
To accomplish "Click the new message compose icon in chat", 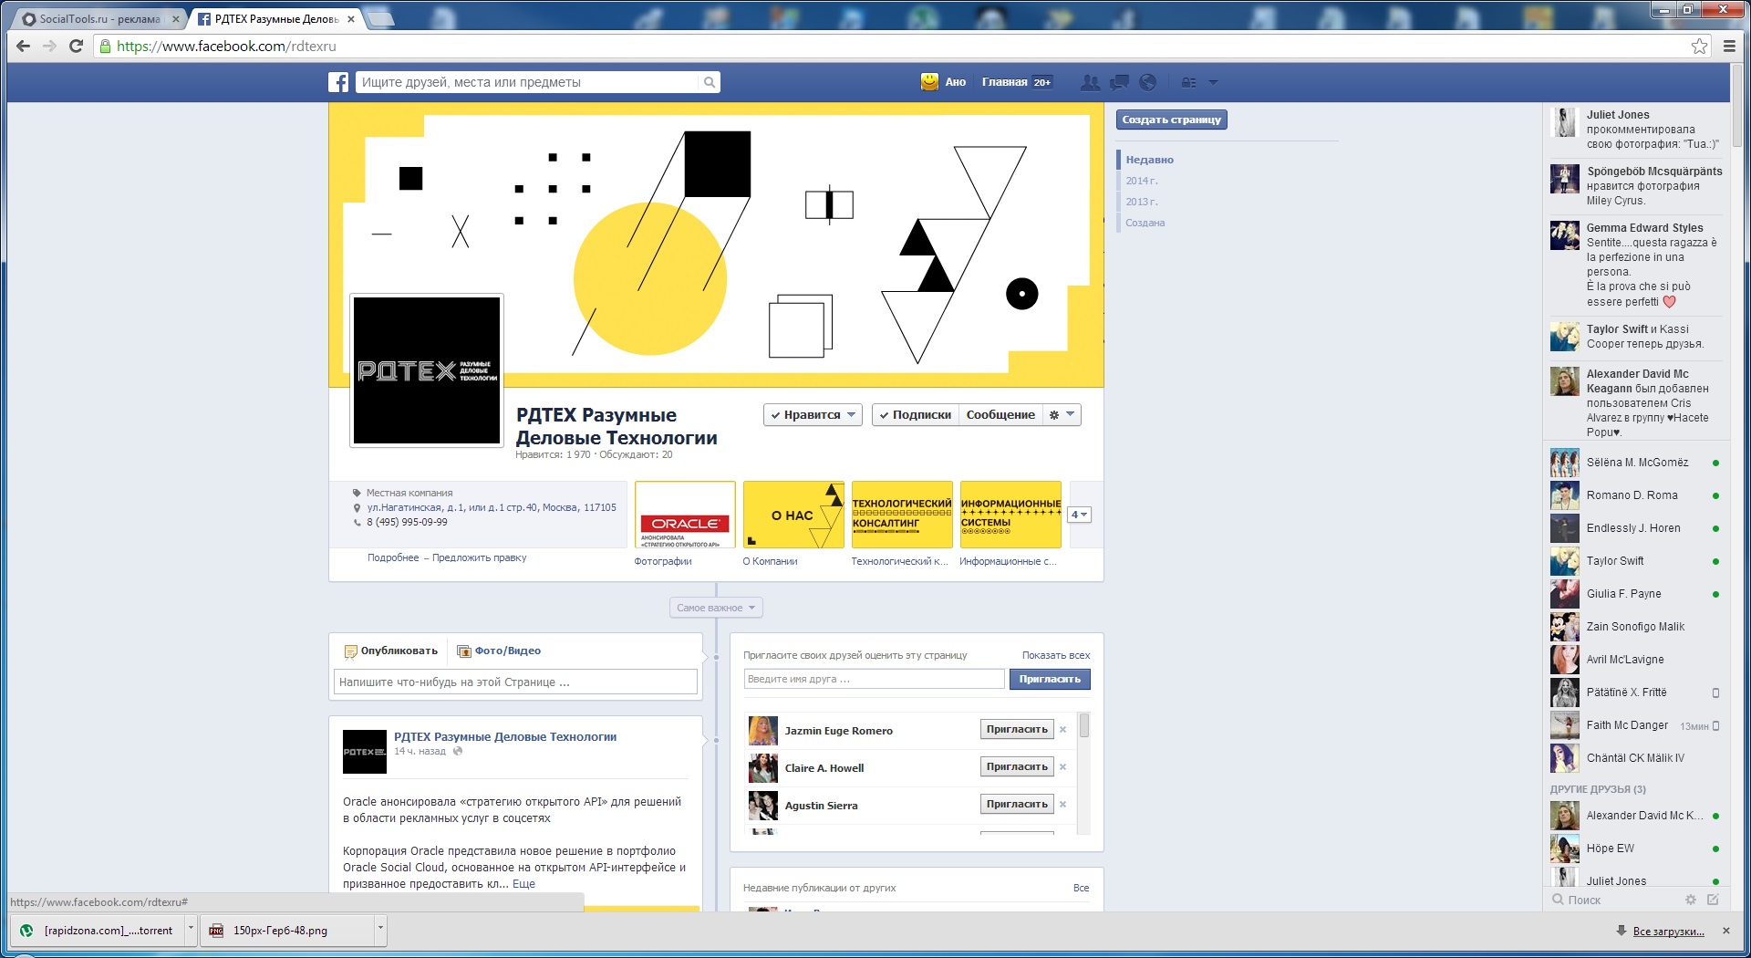I will (1713, 900).
